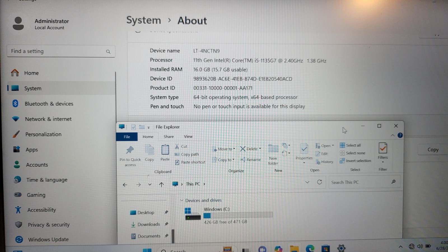
Task: Open Privacy & security settings
Action: (61, 225)
